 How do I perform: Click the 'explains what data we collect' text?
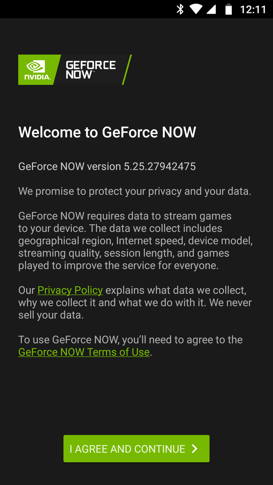pyautogui.click(x=175, y=290)
